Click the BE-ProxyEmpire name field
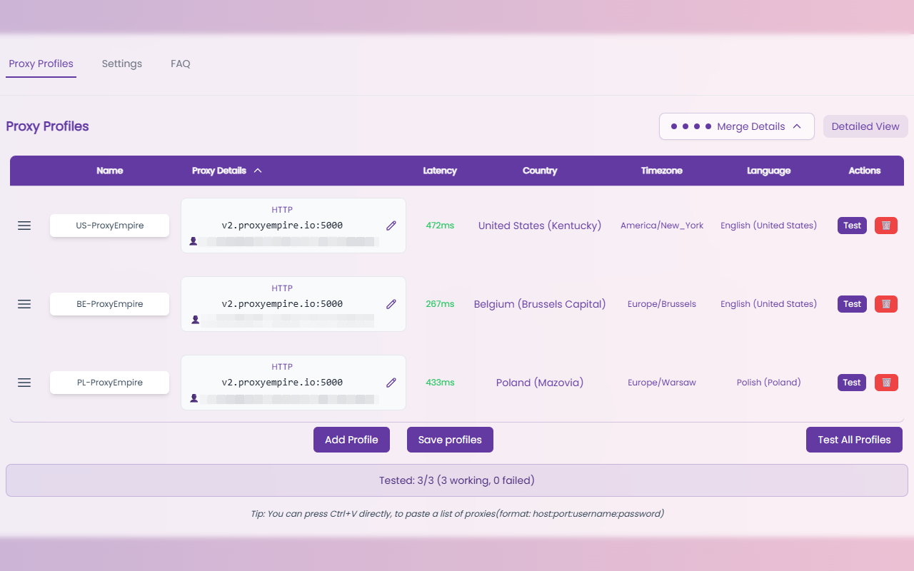This screenshot has height=571, width=914. (x=109, y=304)
